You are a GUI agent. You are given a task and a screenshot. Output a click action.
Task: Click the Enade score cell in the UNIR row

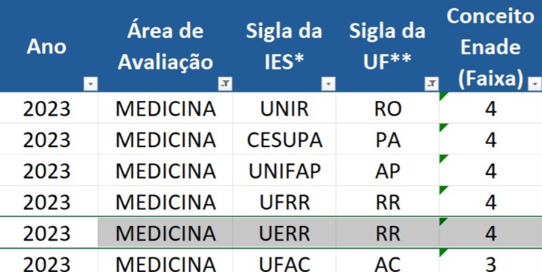click(x=490, y=109)
